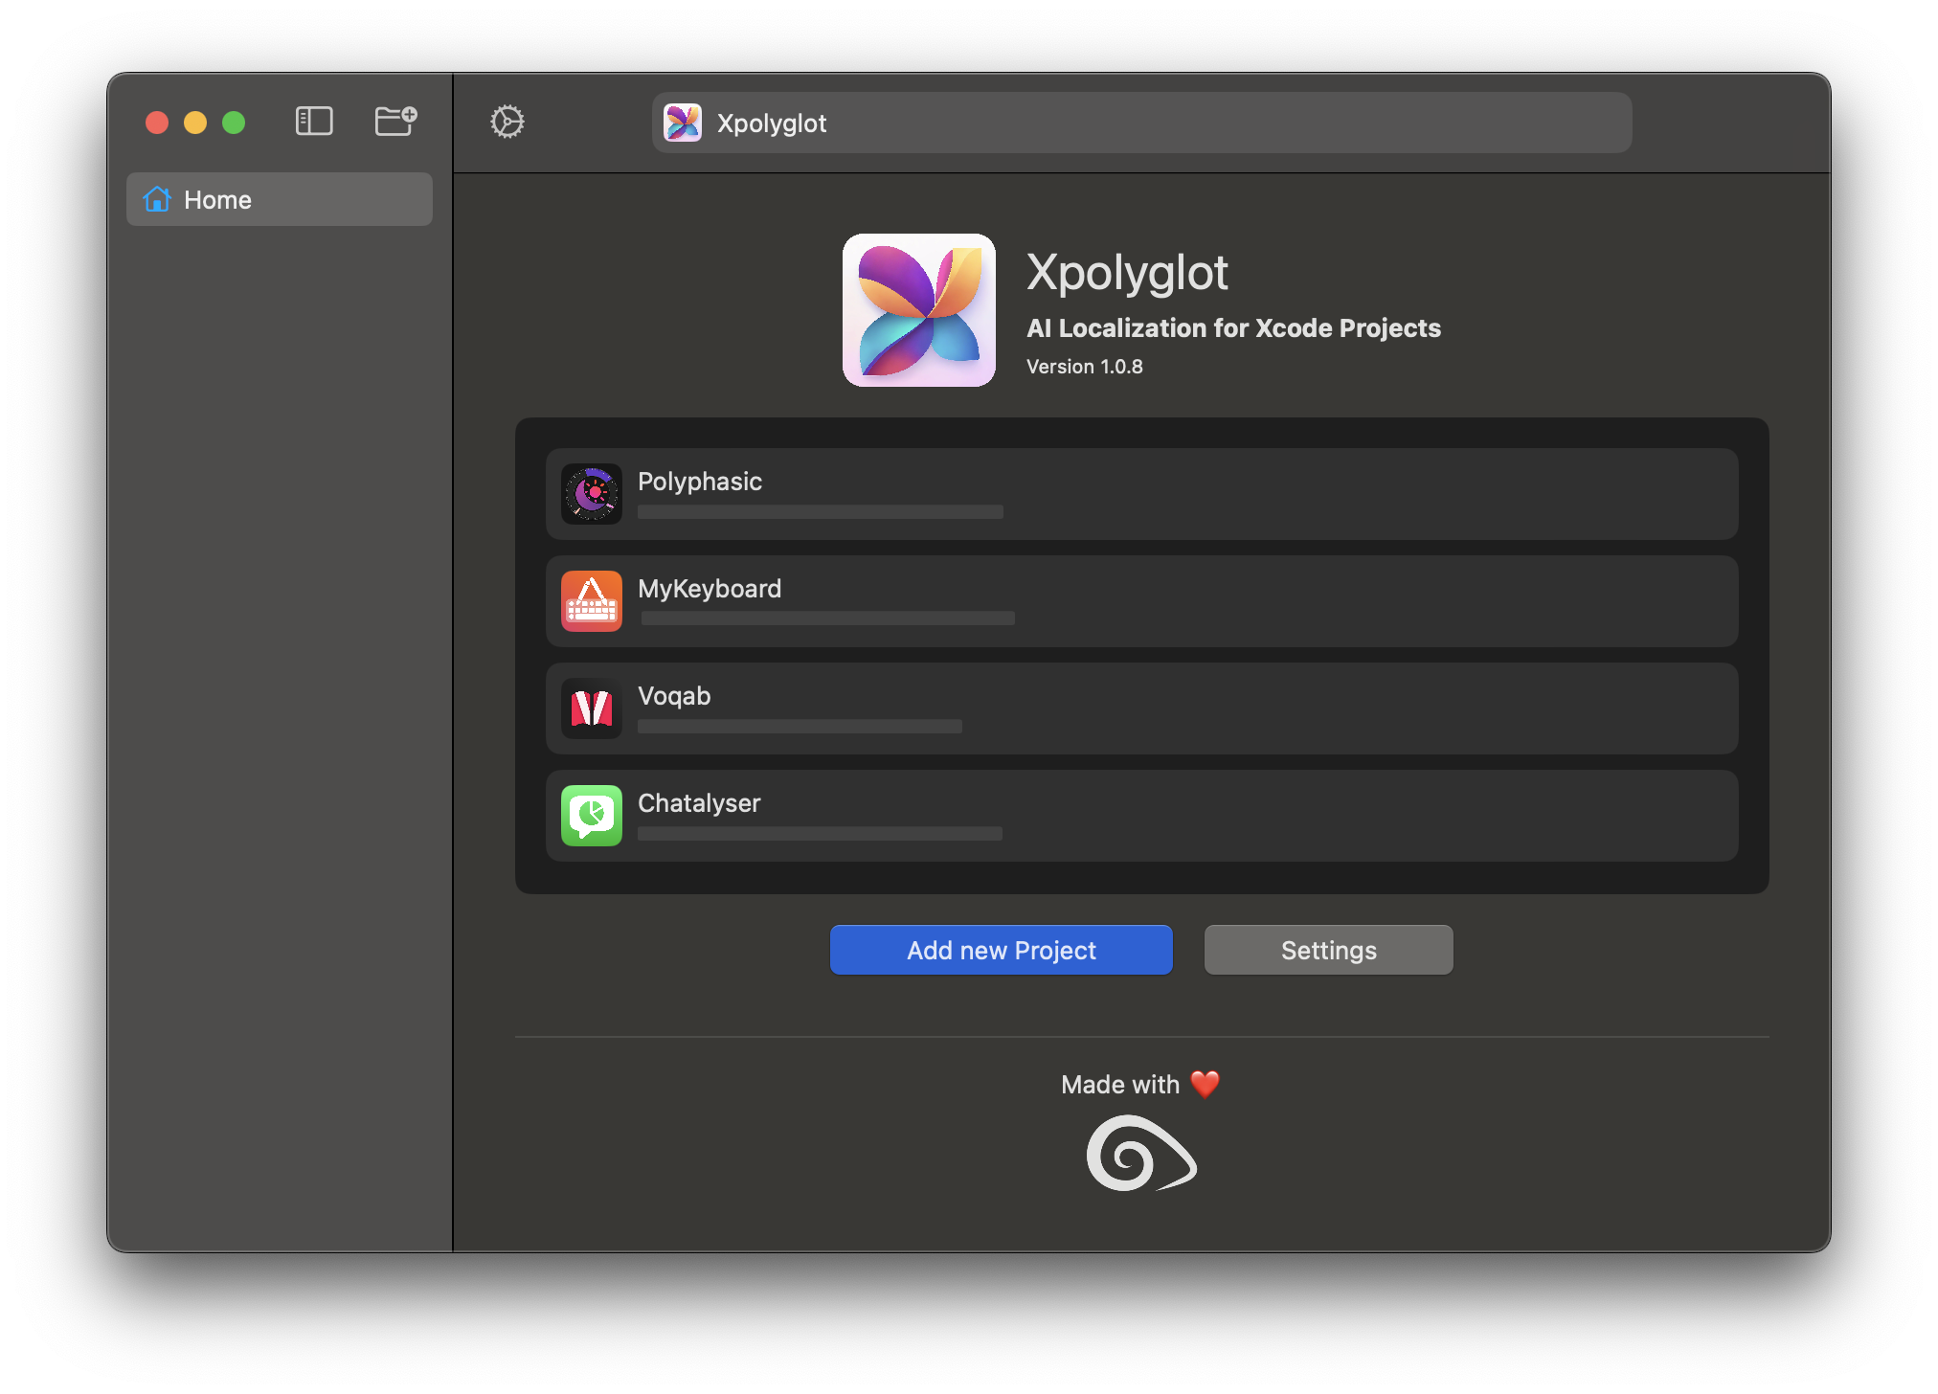The width and height of the screenshot is (1938, 1394).
Task: Click the Xpolyglot icon in the title bar
Action: 683,123
